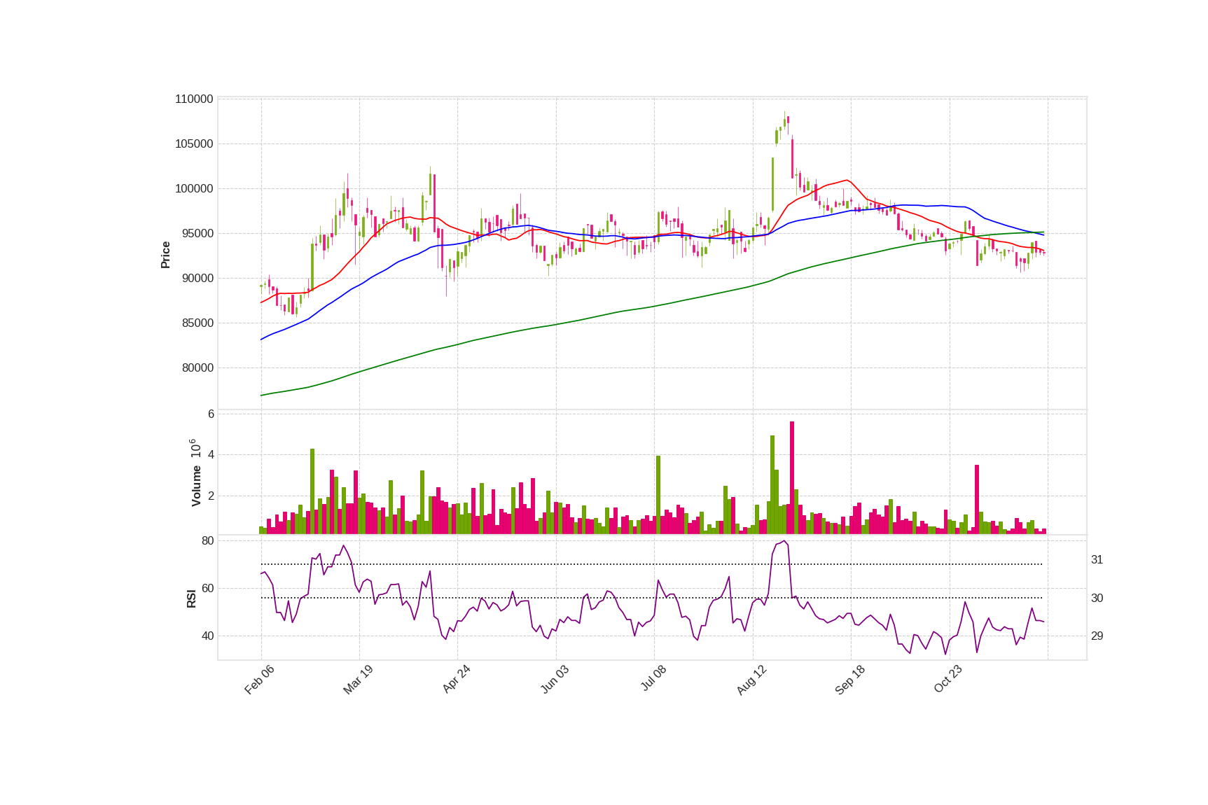Click the 80000 price axis label
The image size is (1208, 805).
pos(197,368)
